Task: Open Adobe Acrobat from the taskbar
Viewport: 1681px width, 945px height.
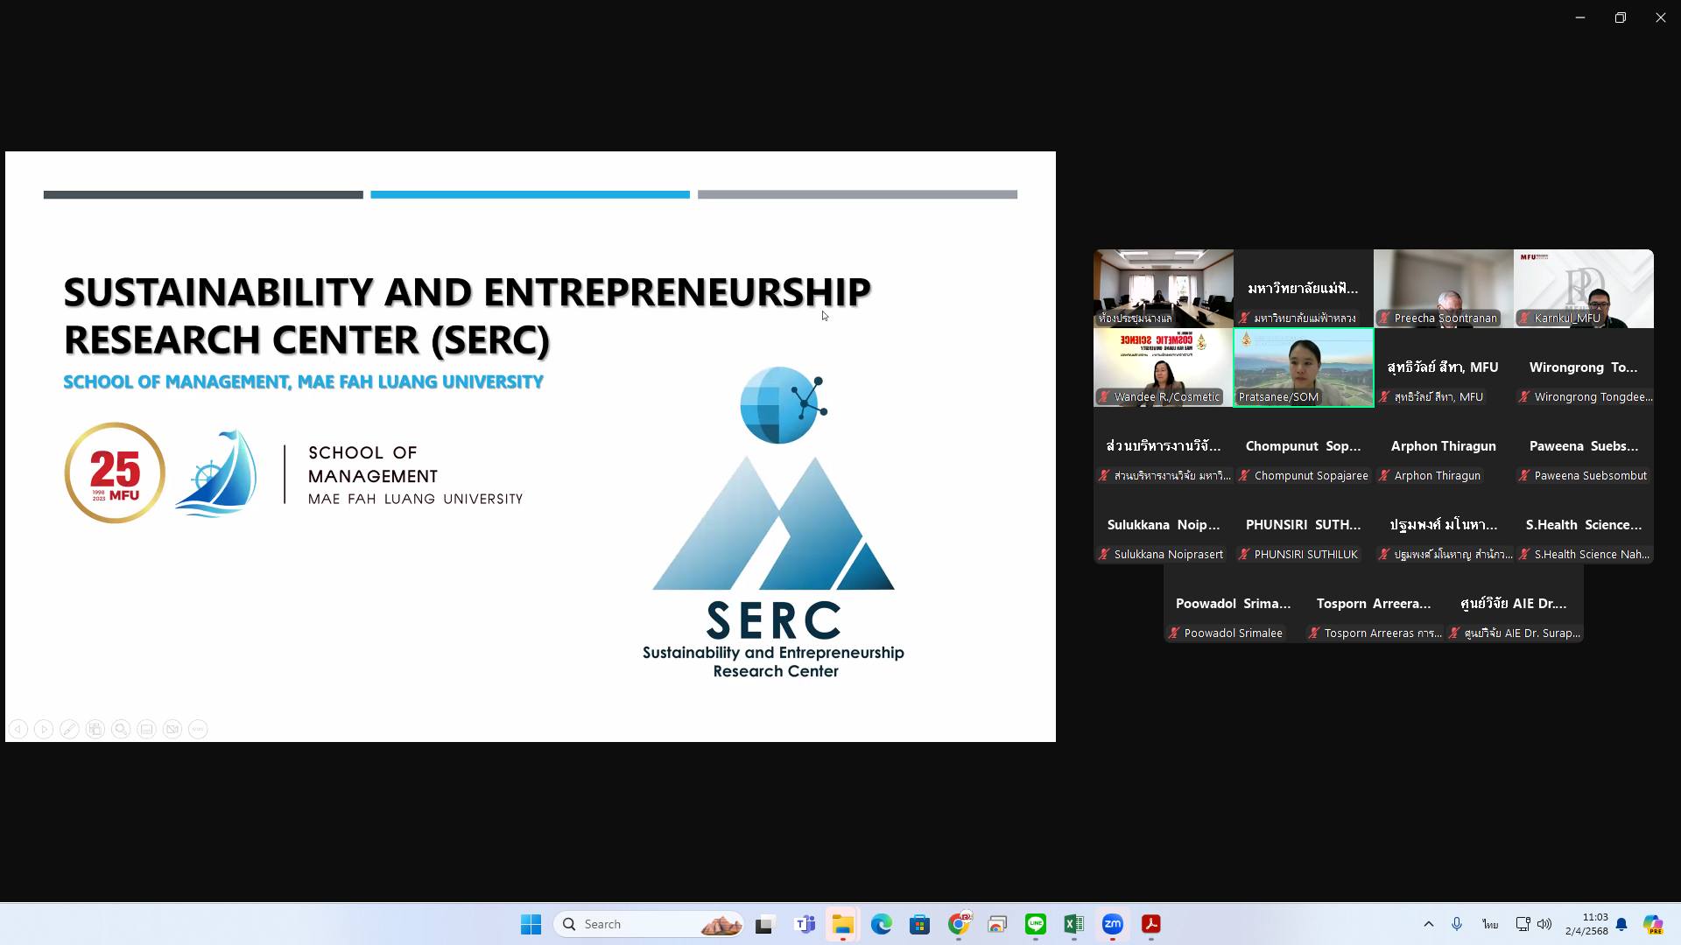Action: point(1151,924)
